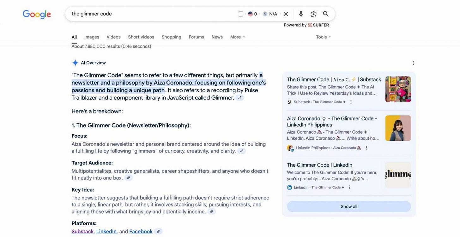Viewport: 460px width, 237px height.
Task: Click the Google logo
Action: click(37, 14)
